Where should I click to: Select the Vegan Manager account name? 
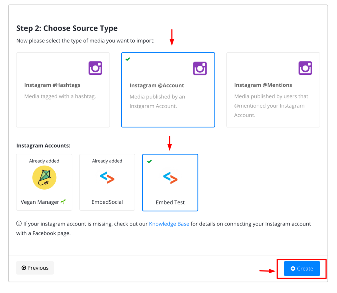[x=40, y=202]
